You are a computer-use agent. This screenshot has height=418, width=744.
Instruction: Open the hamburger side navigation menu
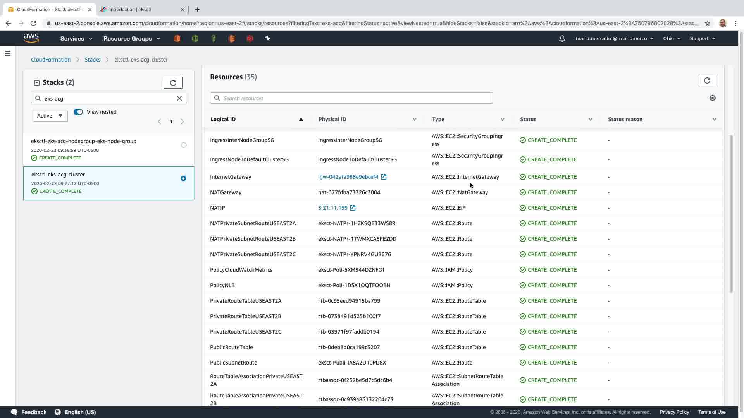(8, 54)
